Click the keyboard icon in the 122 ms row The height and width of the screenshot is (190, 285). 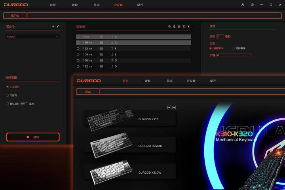101,66
